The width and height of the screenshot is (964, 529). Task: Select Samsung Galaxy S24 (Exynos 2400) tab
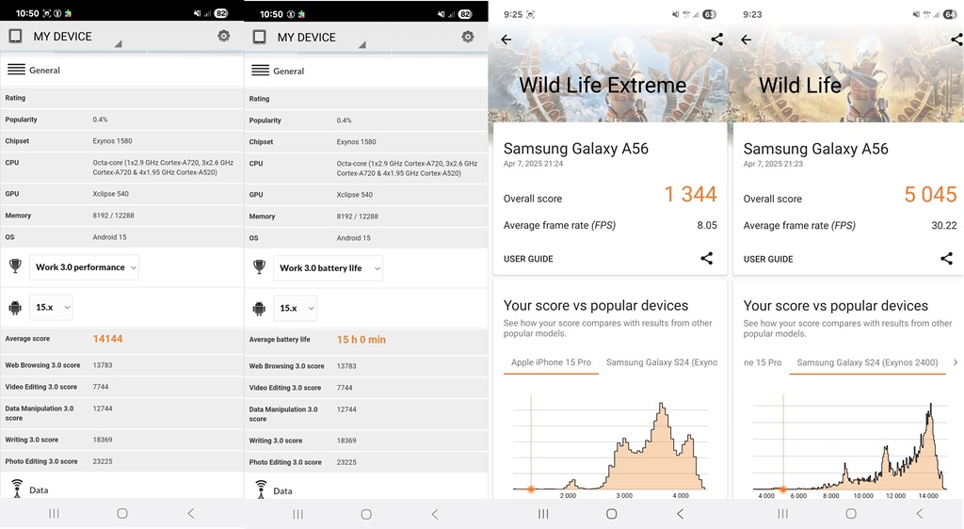pyautogui.click(x=867, y=362)
